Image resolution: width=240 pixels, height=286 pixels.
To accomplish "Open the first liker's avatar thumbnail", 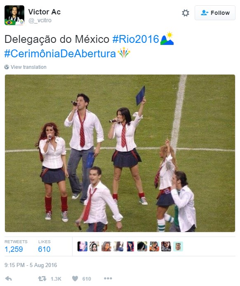I will click(82, 246).
